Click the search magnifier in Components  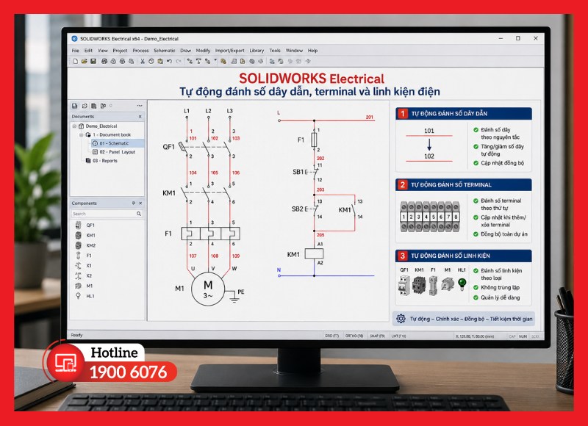pyautogui.click(x=139, y=214)
